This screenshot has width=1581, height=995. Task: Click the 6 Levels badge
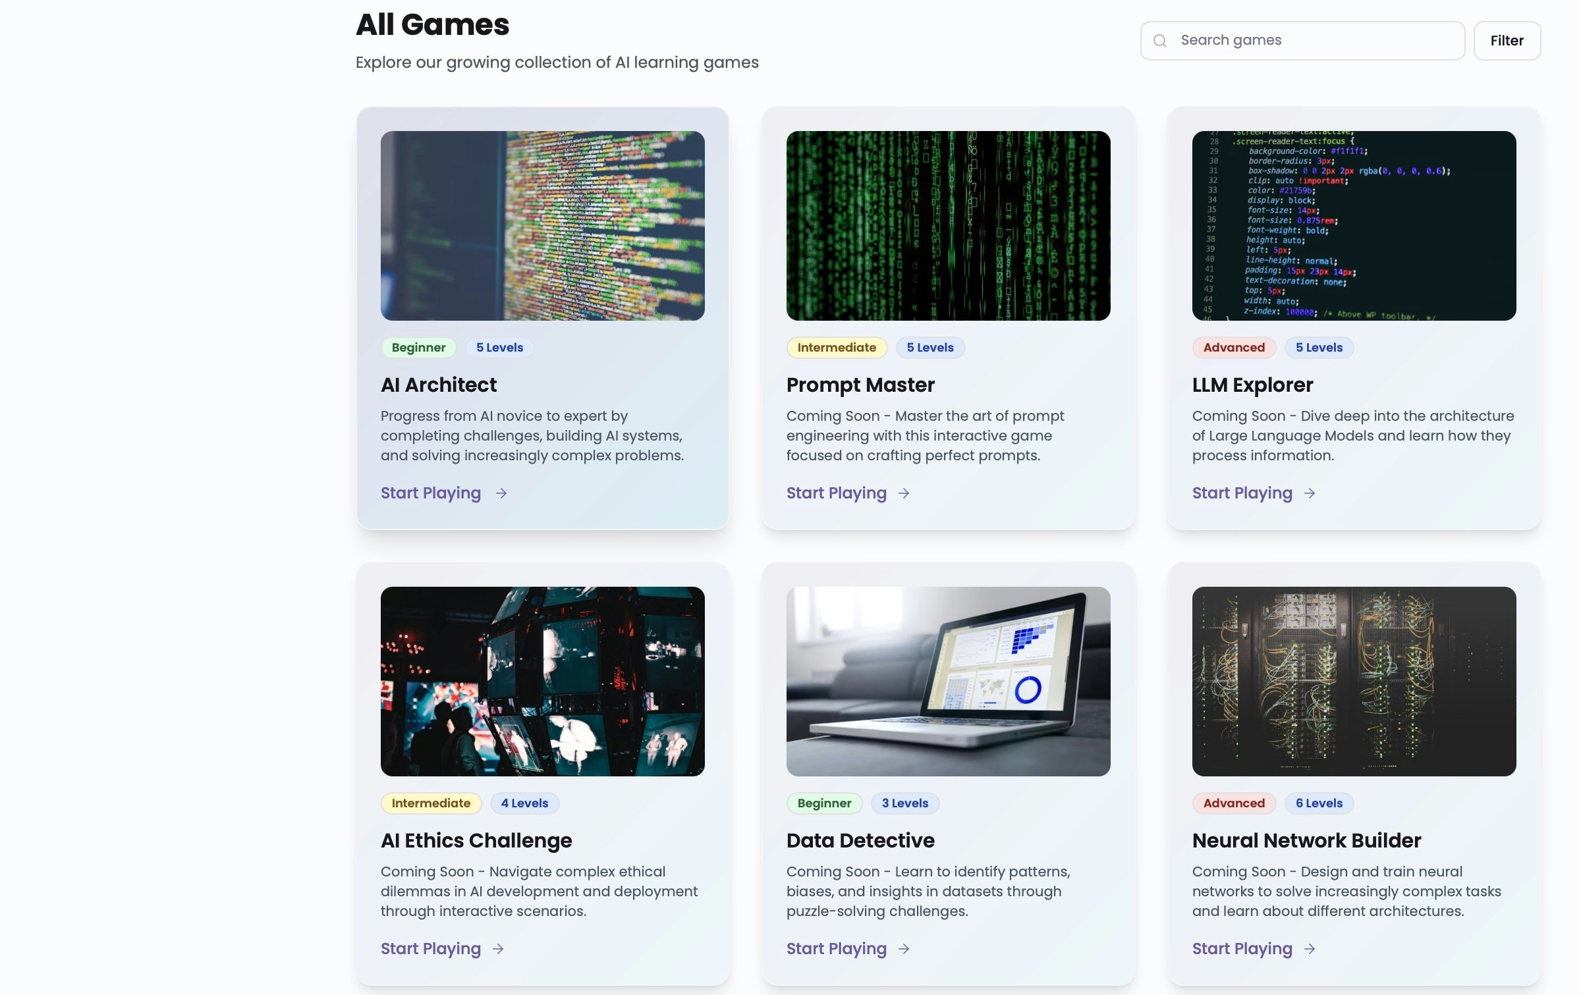pyautogui.click(x=1319, y=803)
